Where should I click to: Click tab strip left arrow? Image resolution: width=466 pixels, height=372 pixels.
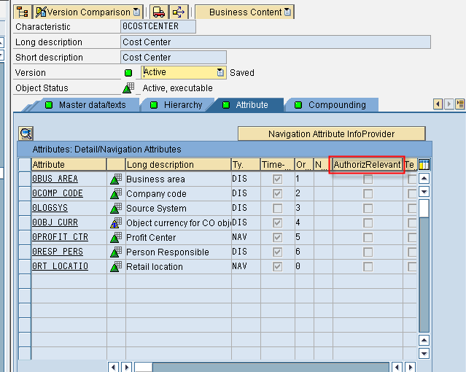(x=438, y=104)
